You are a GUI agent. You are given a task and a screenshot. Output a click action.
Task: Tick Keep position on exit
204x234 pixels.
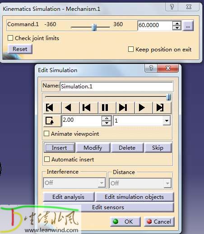point(130,49)
